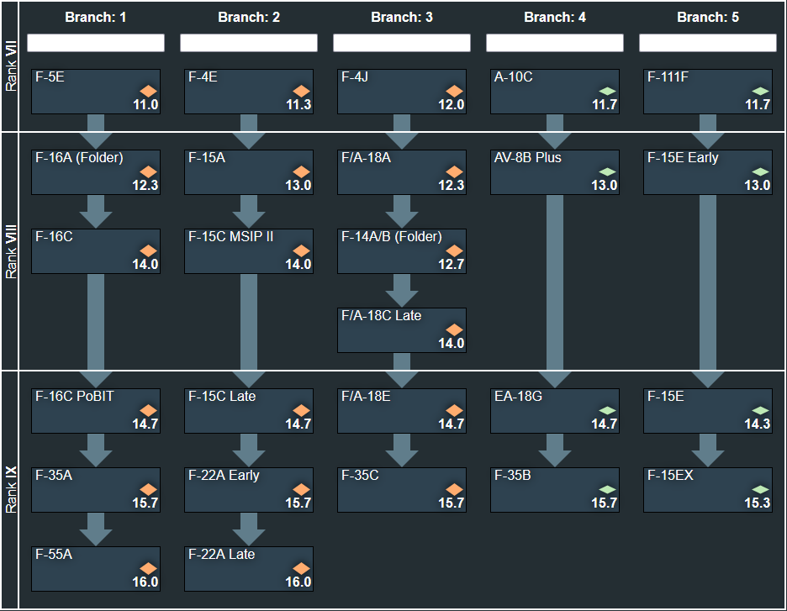Click the input field under Branch: 1
The image size is (787, 611).
[x=96, y=43]
